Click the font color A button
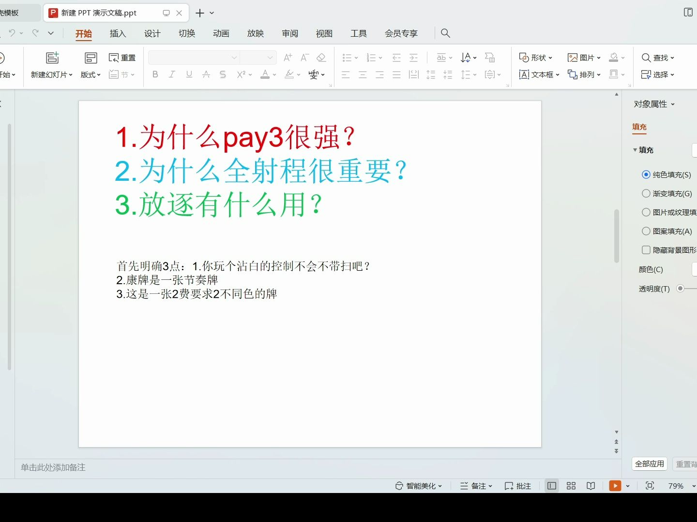 click(x=265, y=74)
